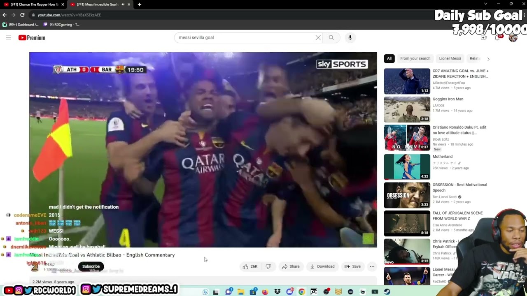Viewport: 527px width, 296px height.
Task: Close the Chance The Rapper tab
Action: click(63, 5)
